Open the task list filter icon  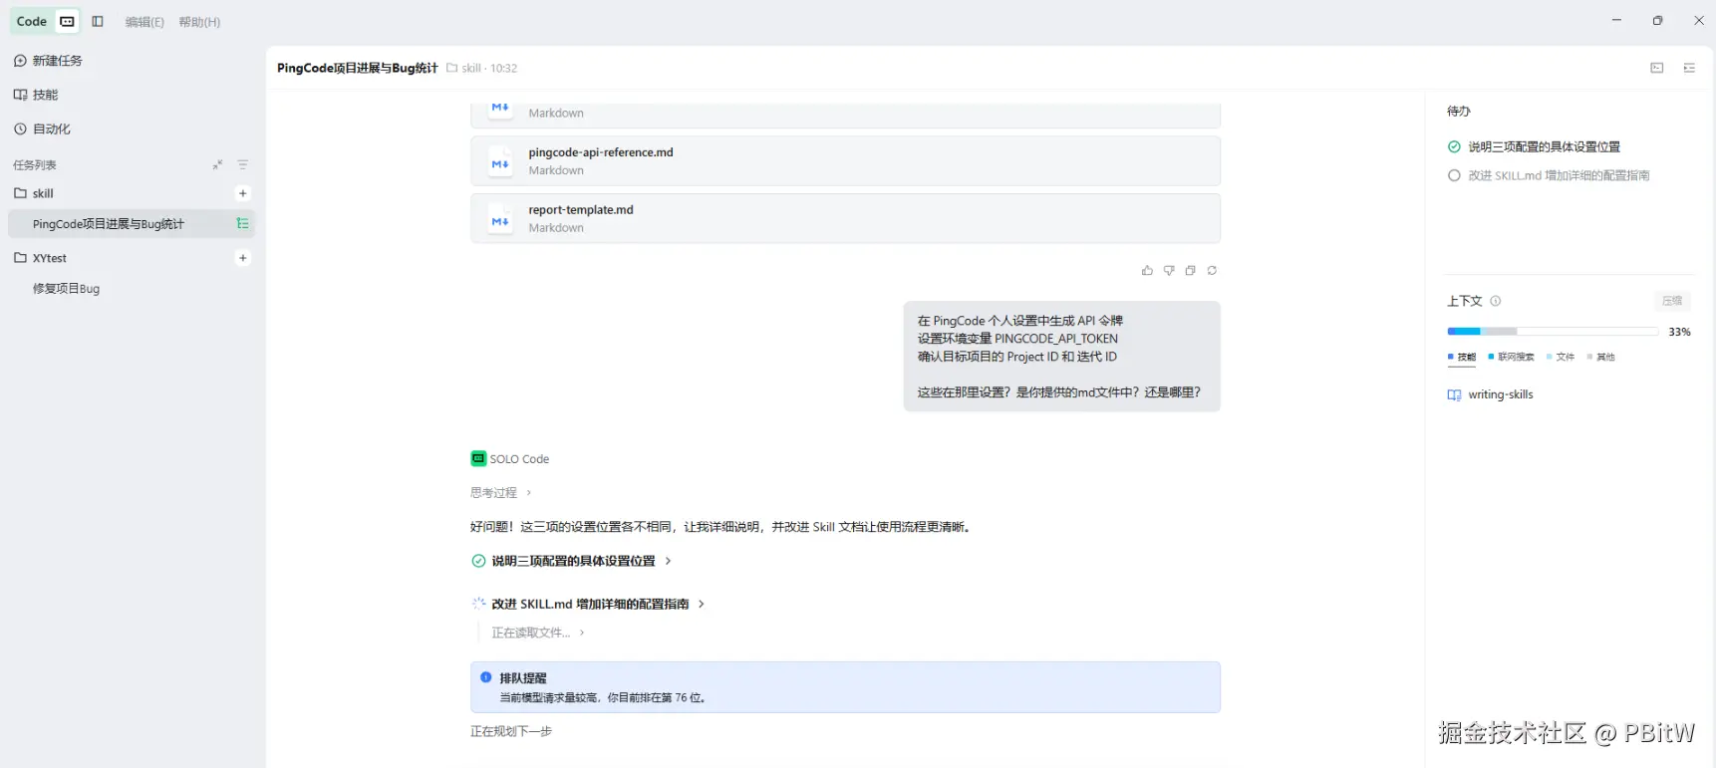coord(242,165)
